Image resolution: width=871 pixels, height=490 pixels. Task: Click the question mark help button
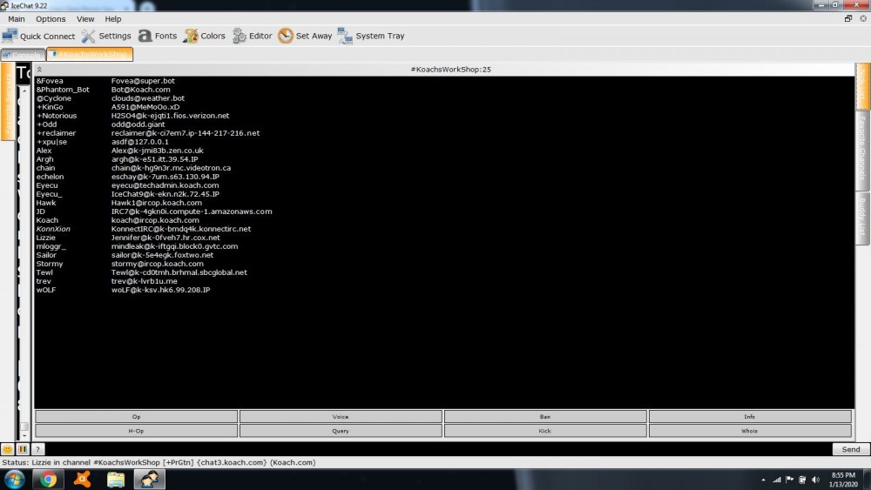click(37, 449)
